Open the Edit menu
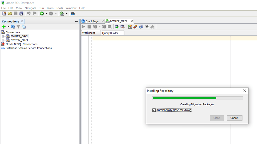The height and width of the screenshot is (144, 257). [11, 8]
